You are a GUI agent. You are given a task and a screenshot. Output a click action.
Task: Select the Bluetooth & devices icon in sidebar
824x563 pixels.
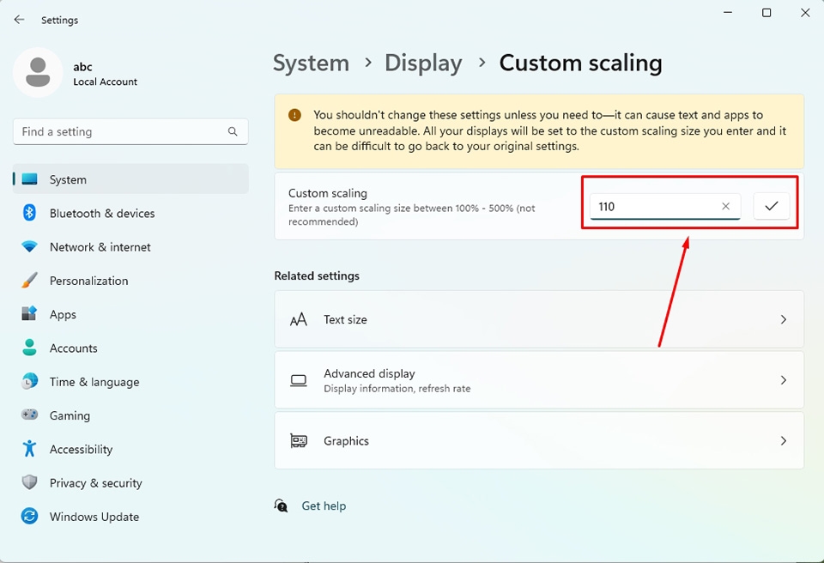pyautogui.click(x=27, y=213)
